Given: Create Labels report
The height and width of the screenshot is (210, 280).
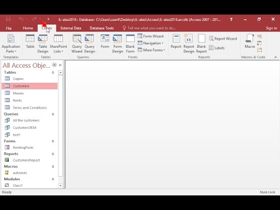Looking at the screenshot, I should pos(217,48).
